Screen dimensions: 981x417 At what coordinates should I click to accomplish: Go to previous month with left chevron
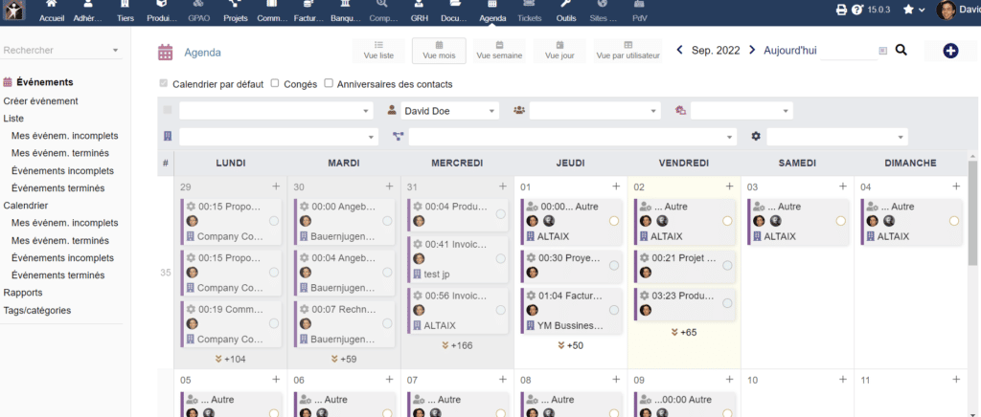pyautogui.click(x=679, y=50)
